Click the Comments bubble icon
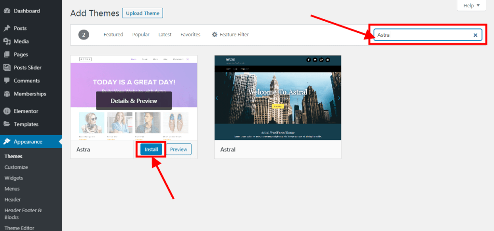494x231 pixels. pyautogui.click(x=7, y=81)
